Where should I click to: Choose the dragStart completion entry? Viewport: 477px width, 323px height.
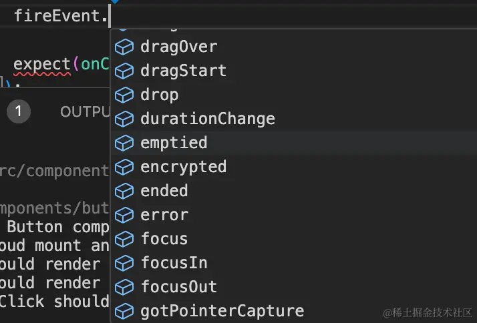point(294,71)
